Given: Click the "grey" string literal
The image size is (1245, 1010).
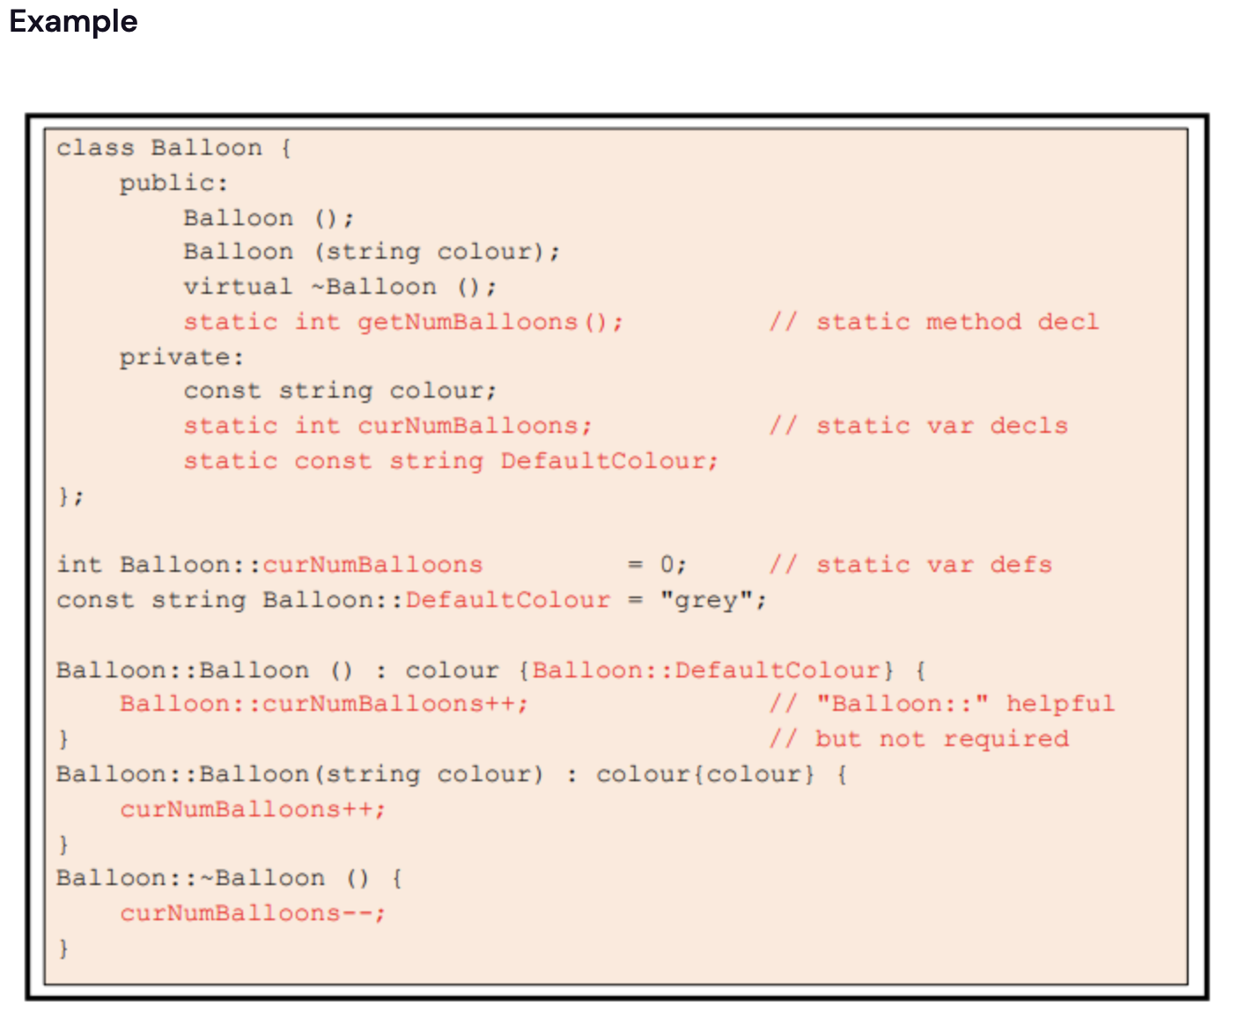Looking at the screenshot, I should pyautogui.click(x=714, y=600).
